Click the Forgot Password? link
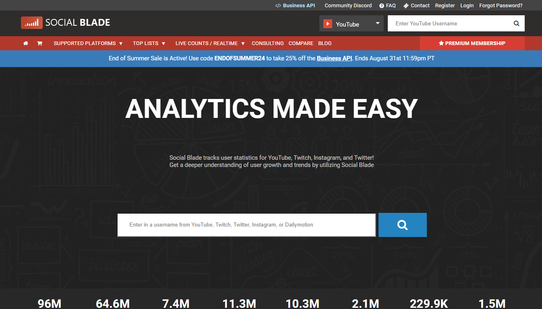This screenshot has height=309, width=542. coord(501,6)
